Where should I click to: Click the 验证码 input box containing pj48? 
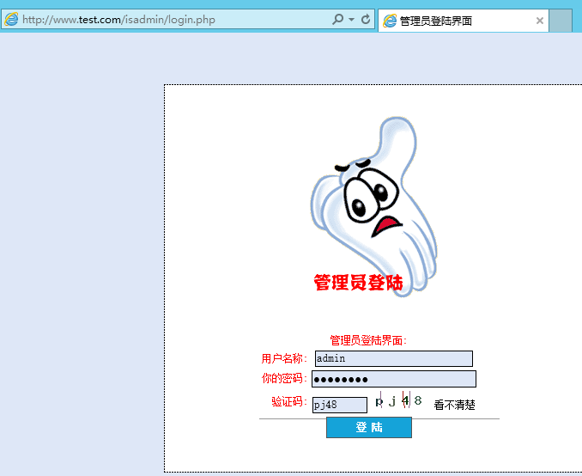coord(339,405)
